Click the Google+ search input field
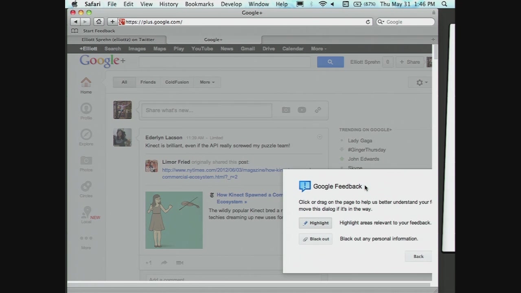521x293 pixels. click(x=225, y=62)
